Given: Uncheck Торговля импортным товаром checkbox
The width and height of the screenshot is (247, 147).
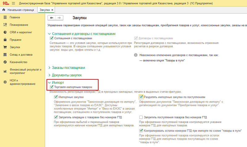Looking at the screenshot, I should (52, 87).
